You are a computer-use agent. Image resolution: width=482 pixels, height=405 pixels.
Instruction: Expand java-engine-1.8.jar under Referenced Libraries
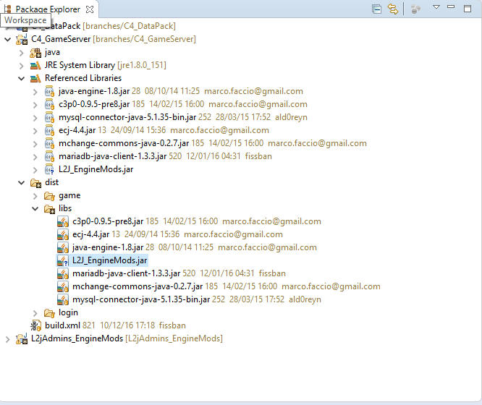35,92
